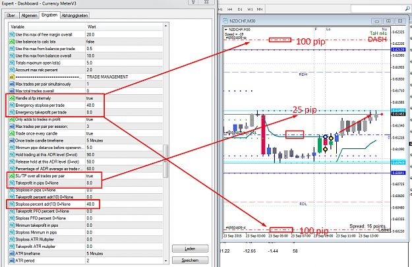Click 'Spread: 16 points' text on chart

(368, 226)
